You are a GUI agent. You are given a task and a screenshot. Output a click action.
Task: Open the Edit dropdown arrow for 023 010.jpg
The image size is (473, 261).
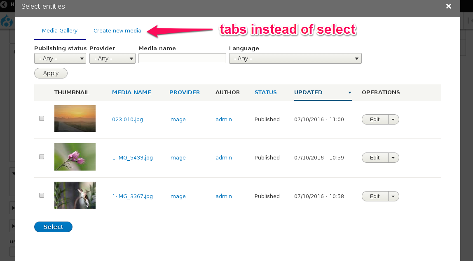point(393,120)
